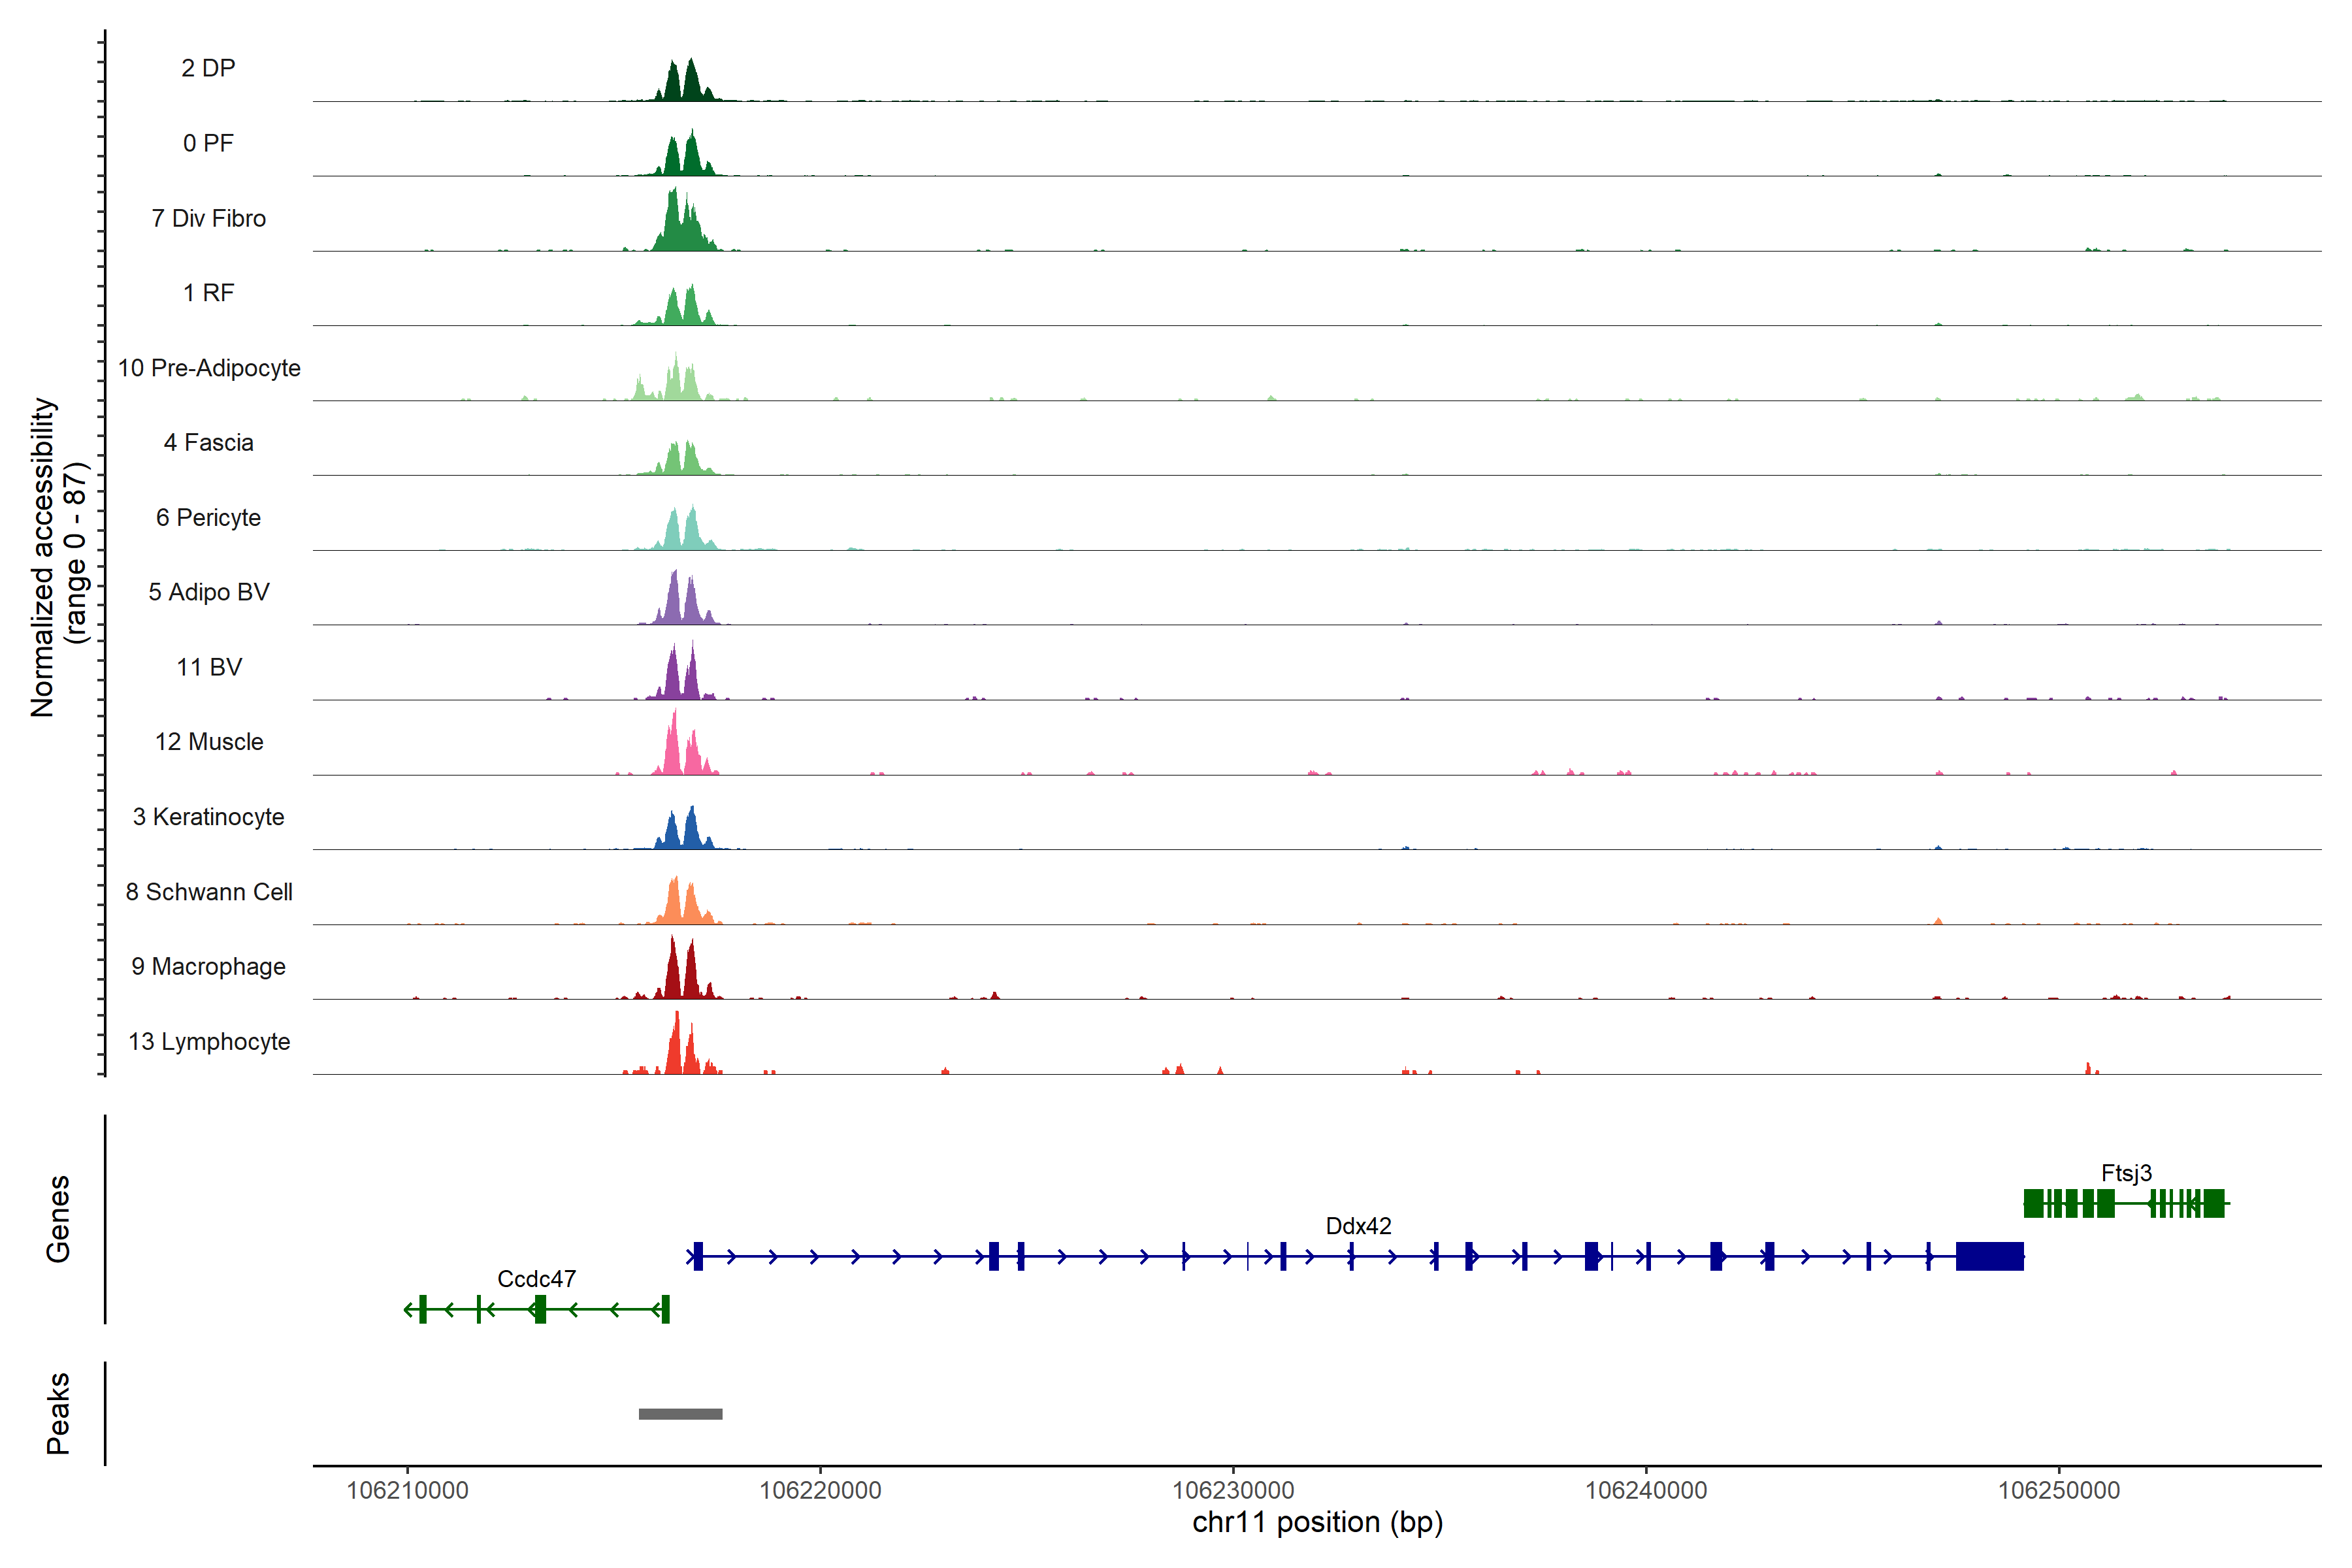Click the Ccdc47 gene label

pos(536,1278)
